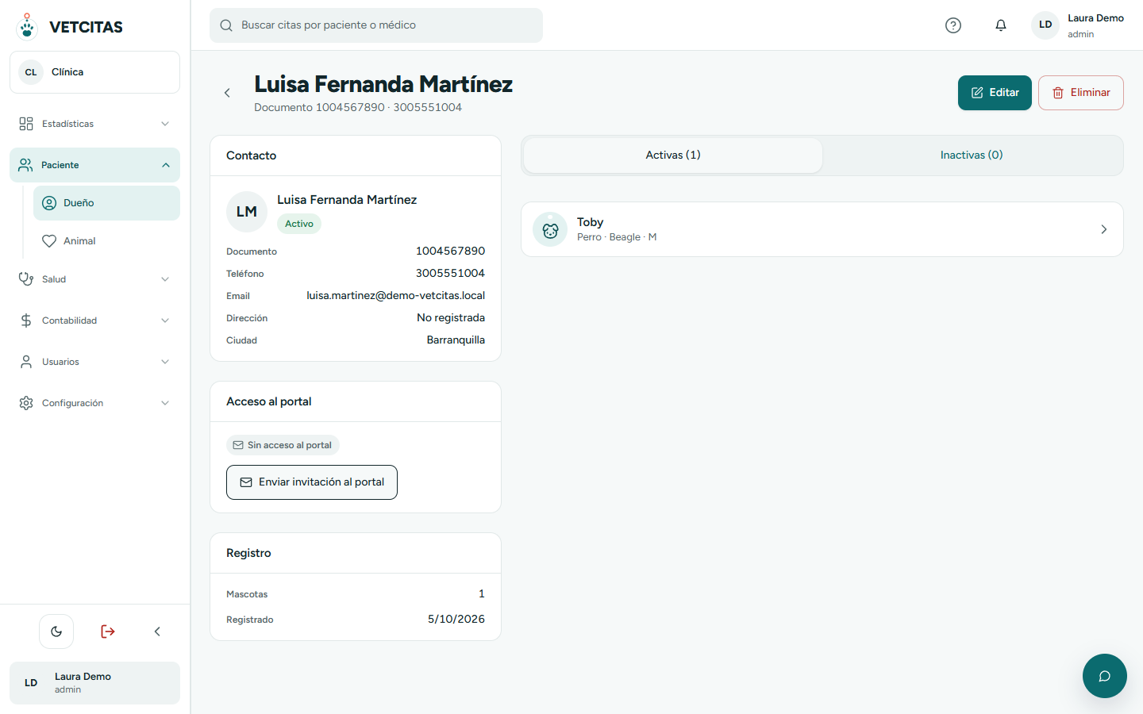1143x714 pixels.
Task: Click the Salud stethoscope icon
Action: [x=26, y=279]
